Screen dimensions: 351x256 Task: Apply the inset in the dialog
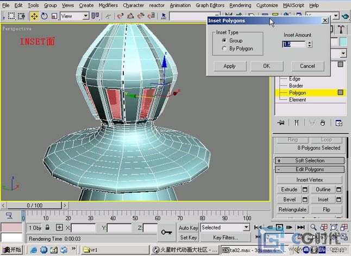[x=230, y=66]
